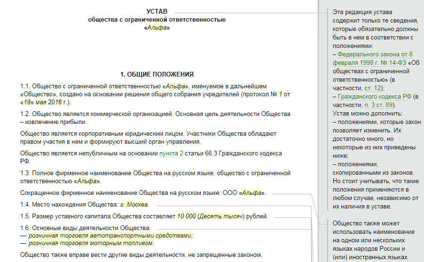
Task: Click highlighted 'г. Москва' location
Action: 134,204
